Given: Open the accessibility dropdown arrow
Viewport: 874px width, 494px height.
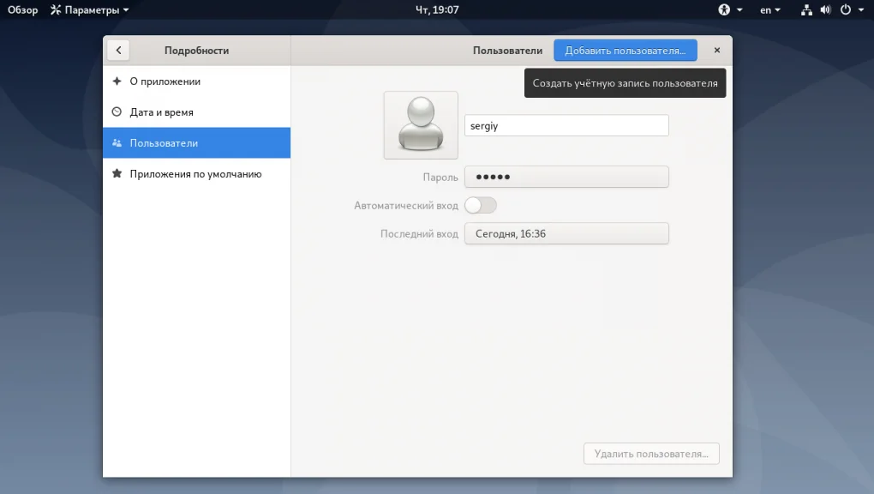Looking at the screenshot, I should [739, 9].
